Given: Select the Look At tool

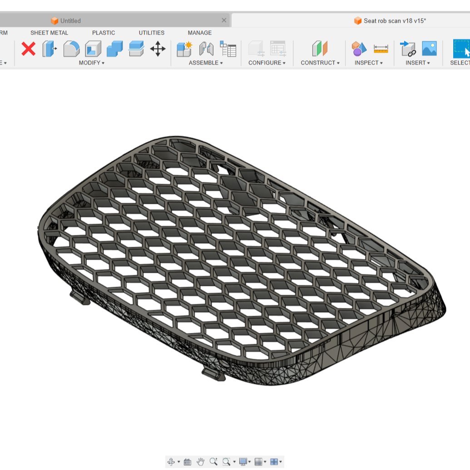Looking at the screenshot, I should pyautogui.click(x=188, y=461).
